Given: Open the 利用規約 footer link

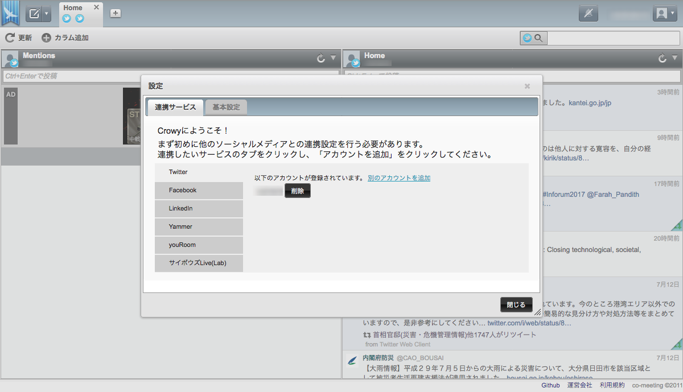Looking at the screenshot, I should coord(612,385).
